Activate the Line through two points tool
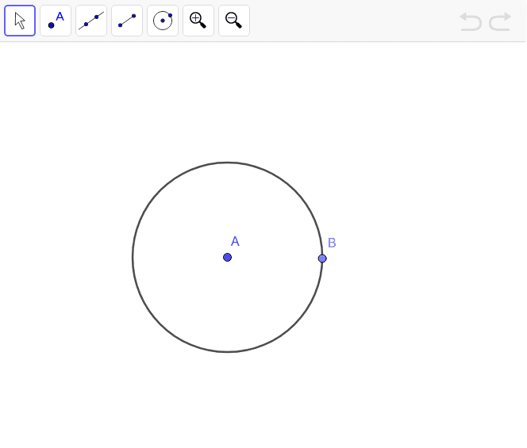 (91, 21)
